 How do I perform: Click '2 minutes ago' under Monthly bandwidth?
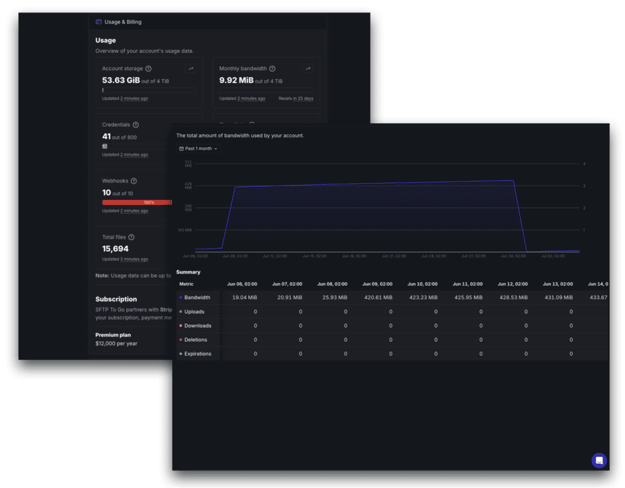(251, 98)
